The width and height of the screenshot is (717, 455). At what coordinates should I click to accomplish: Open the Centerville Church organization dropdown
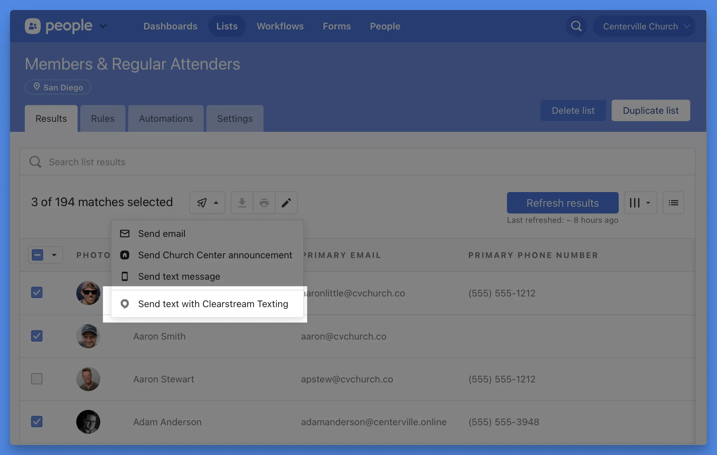tap(644, 26)
